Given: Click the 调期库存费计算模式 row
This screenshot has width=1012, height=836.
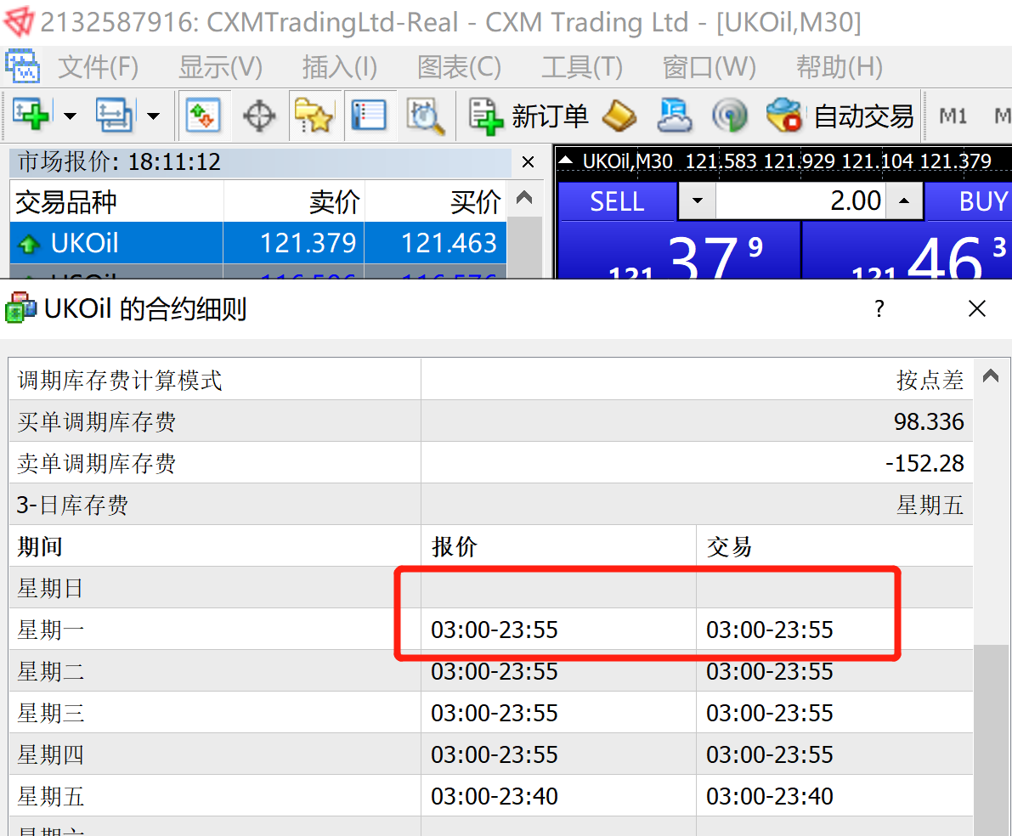Looking at the screenshot, I should pyautogui.click(x=490, y=380).
